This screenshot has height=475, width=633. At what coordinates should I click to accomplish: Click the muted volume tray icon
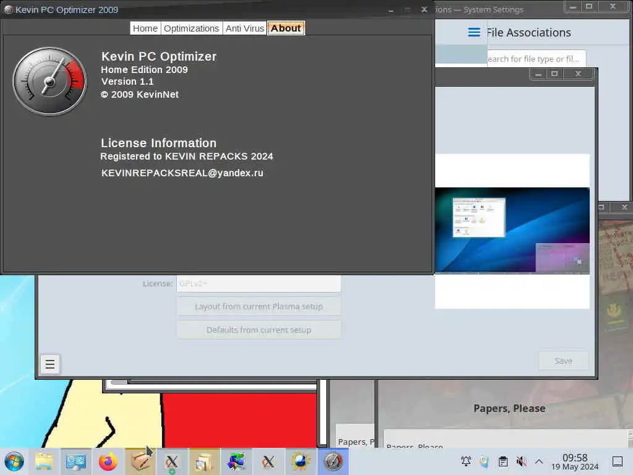[521, 461]
